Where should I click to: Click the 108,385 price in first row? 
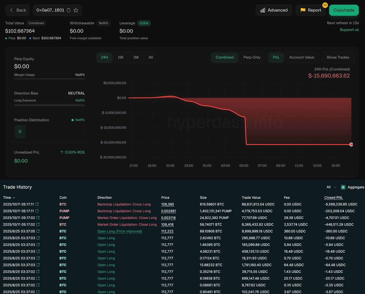tap(168, 204)
